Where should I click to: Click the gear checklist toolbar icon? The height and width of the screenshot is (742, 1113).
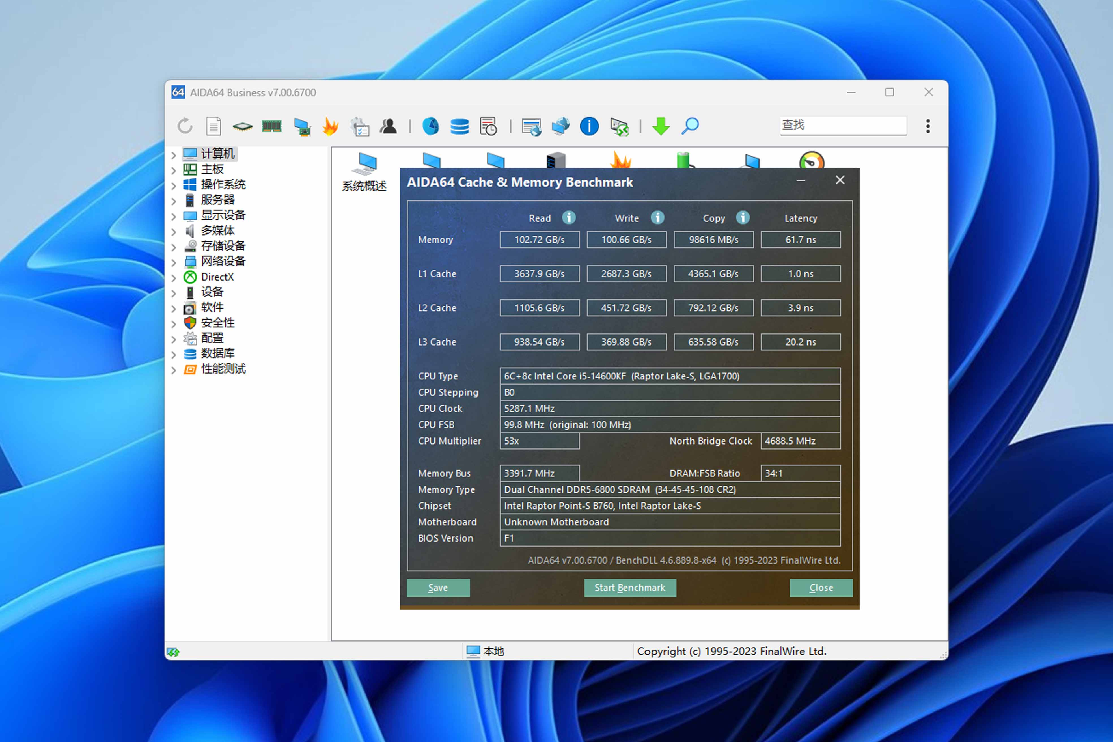point(360,127)
